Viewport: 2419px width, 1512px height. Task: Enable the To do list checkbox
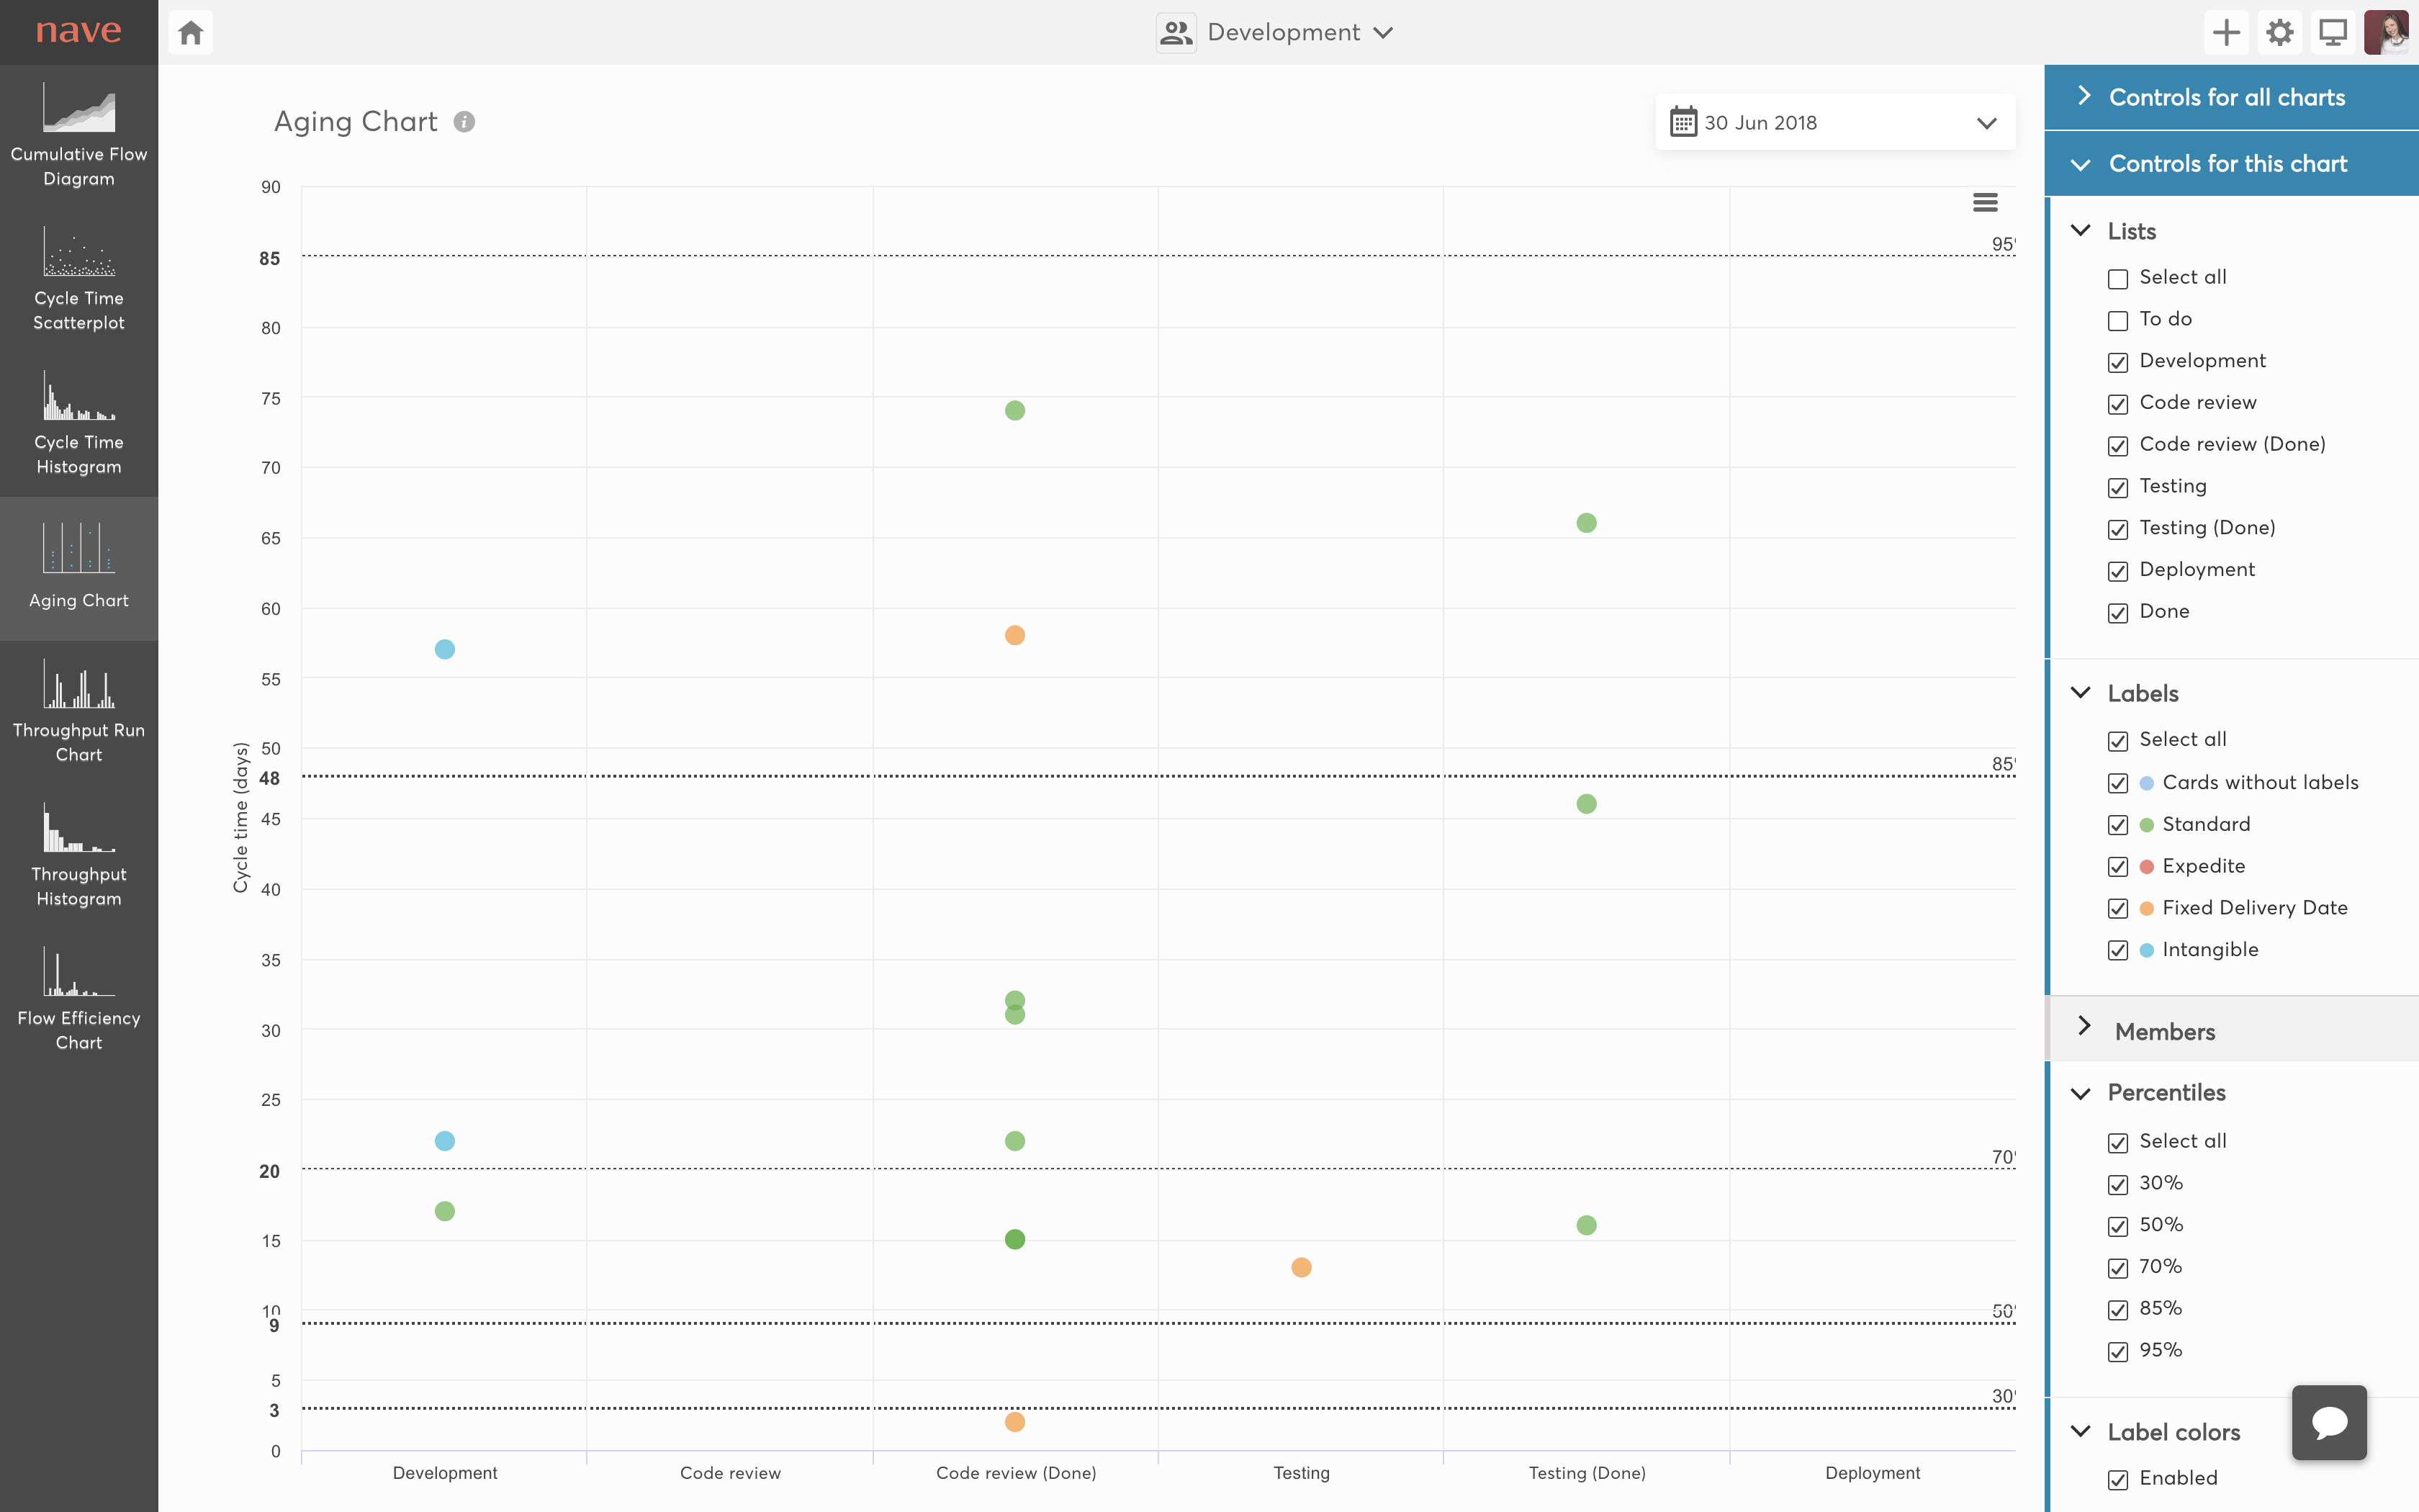pos(2117,320)
